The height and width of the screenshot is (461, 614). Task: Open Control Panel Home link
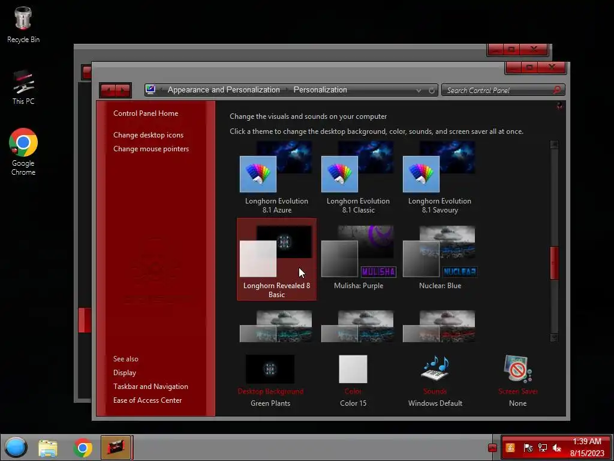[146, 113]
